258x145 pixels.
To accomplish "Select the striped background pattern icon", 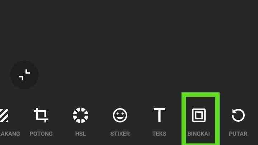I will coord(4,115).
